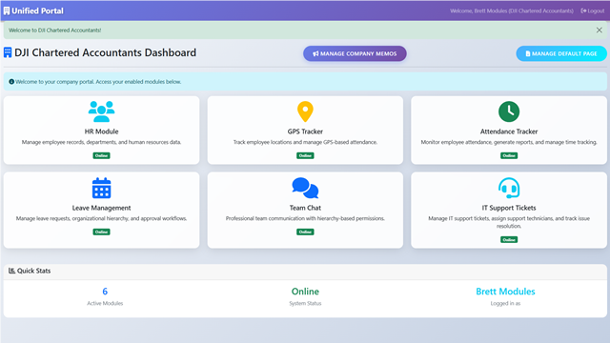
Task: Click the Online badge on Attendance Tracker
Action: (509, 155)
